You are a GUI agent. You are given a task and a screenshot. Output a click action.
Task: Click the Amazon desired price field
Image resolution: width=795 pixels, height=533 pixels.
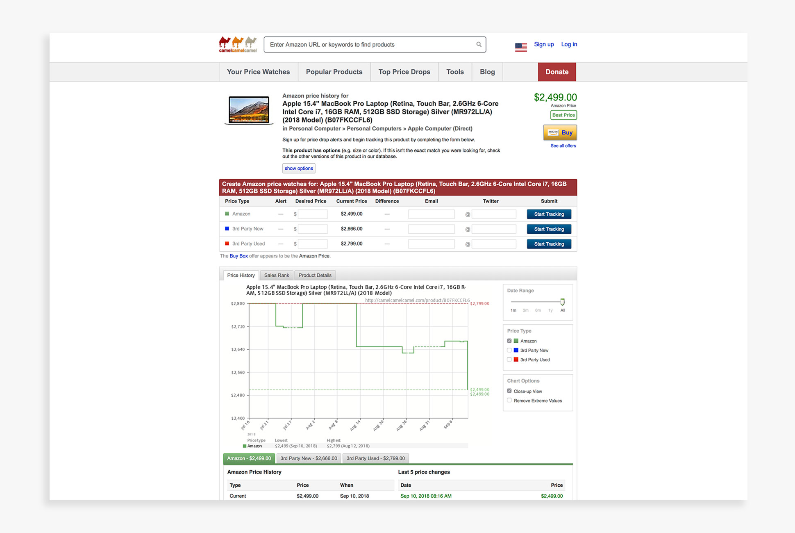[x=312, y=214]
